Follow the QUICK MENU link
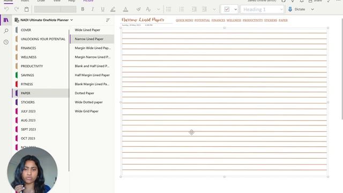 tap(184, 20)
